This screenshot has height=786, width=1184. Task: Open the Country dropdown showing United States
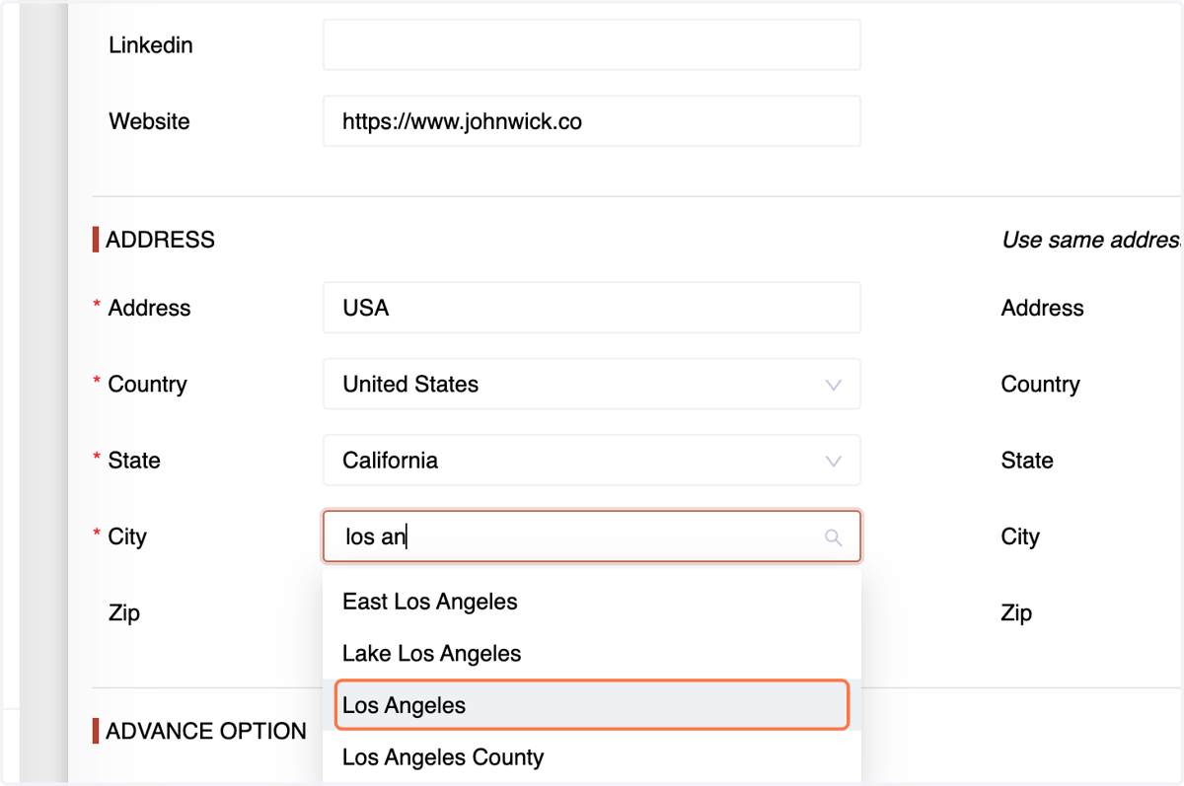(591, 384)
